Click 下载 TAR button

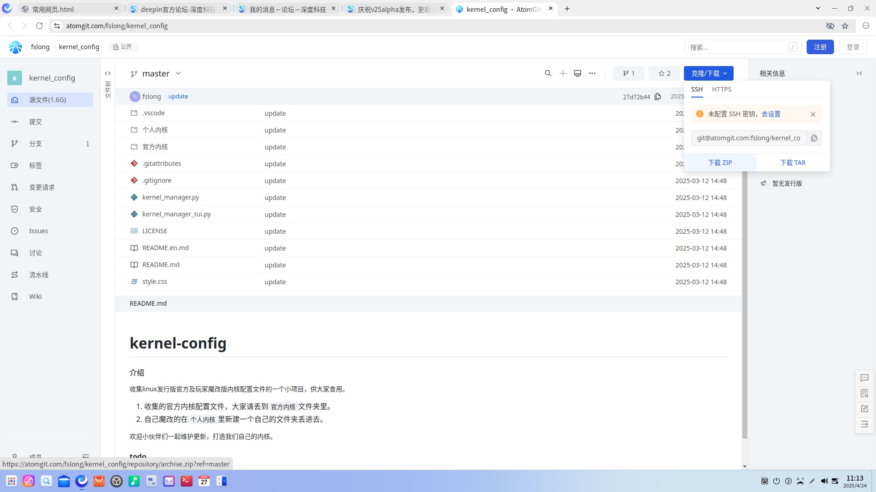[x=793, y=163]
